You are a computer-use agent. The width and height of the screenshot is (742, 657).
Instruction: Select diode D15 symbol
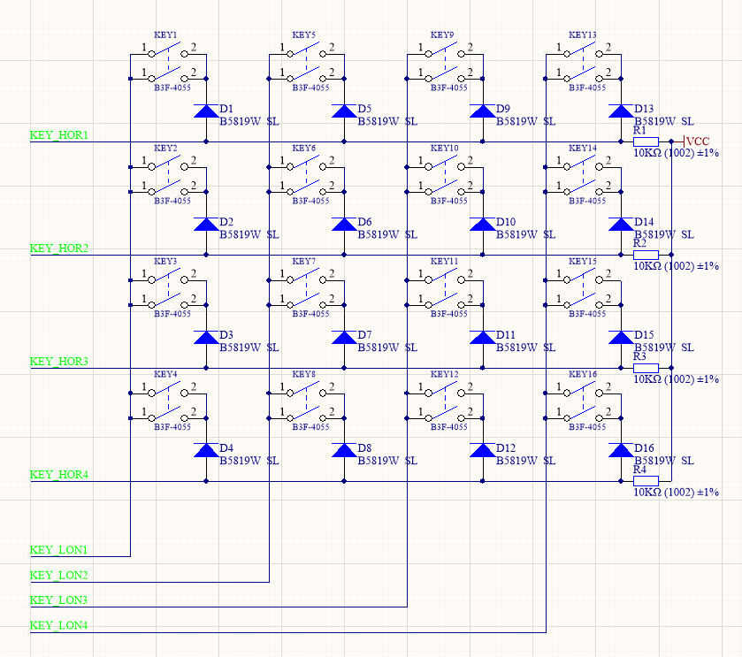621,337
